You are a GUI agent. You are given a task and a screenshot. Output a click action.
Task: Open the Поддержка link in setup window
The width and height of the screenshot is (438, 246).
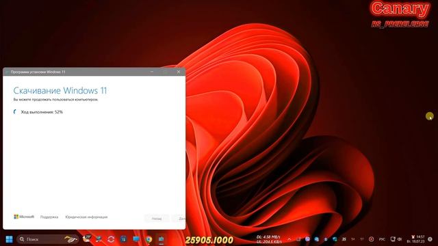pyautogui.click(x=49, y=217)
